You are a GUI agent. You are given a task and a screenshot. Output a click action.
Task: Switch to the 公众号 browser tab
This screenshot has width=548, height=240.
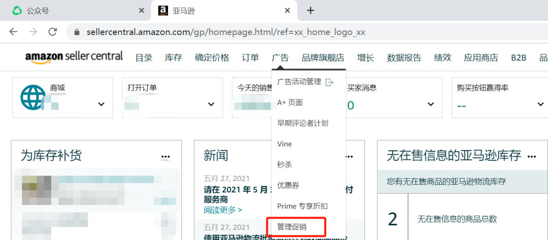76,11
